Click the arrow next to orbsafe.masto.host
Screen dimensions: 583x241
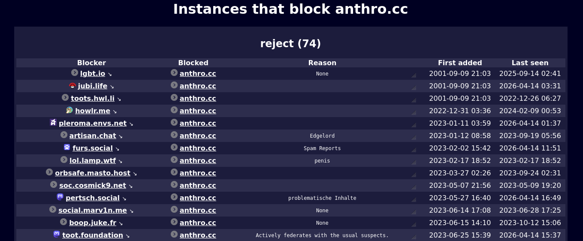(135, 174)
